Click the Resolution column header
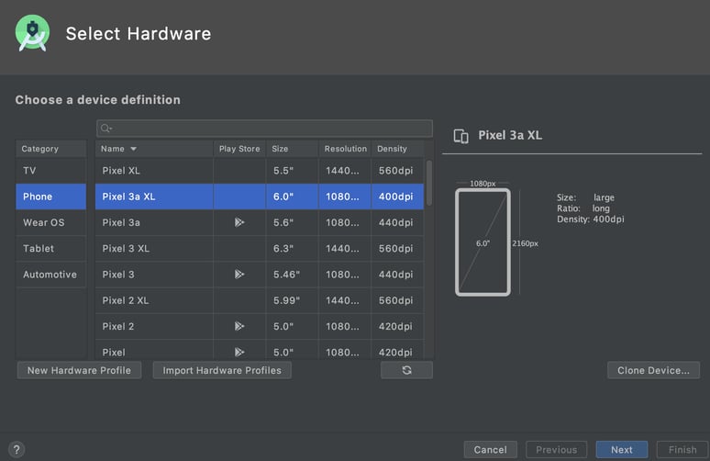Viewport: 710px width, 461px height. [x=345, y=149]
